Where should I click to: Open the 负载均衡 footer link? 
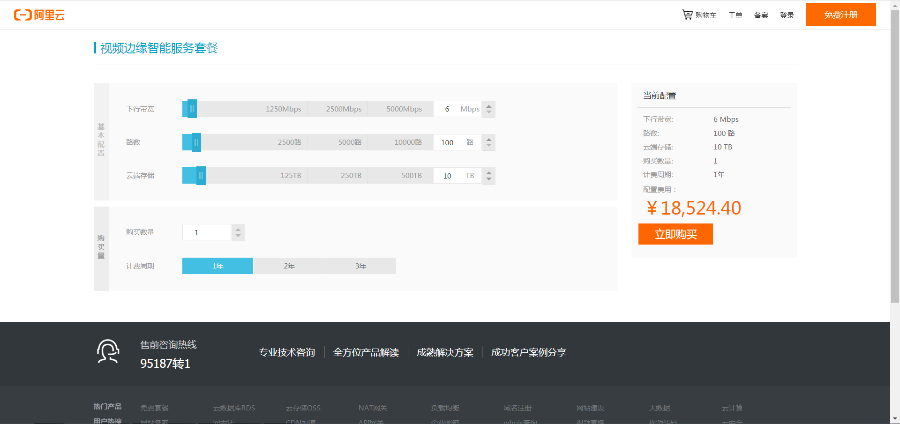[x=445, y=408]
